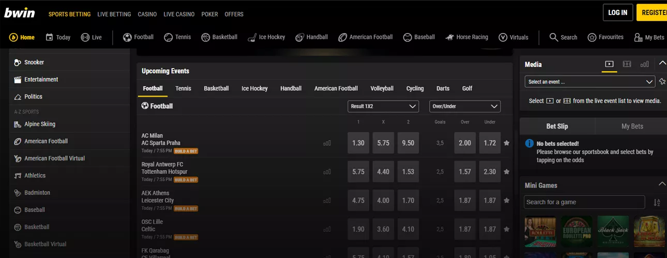Open stats icon for OSC Lille match

(x=327, y=230)
